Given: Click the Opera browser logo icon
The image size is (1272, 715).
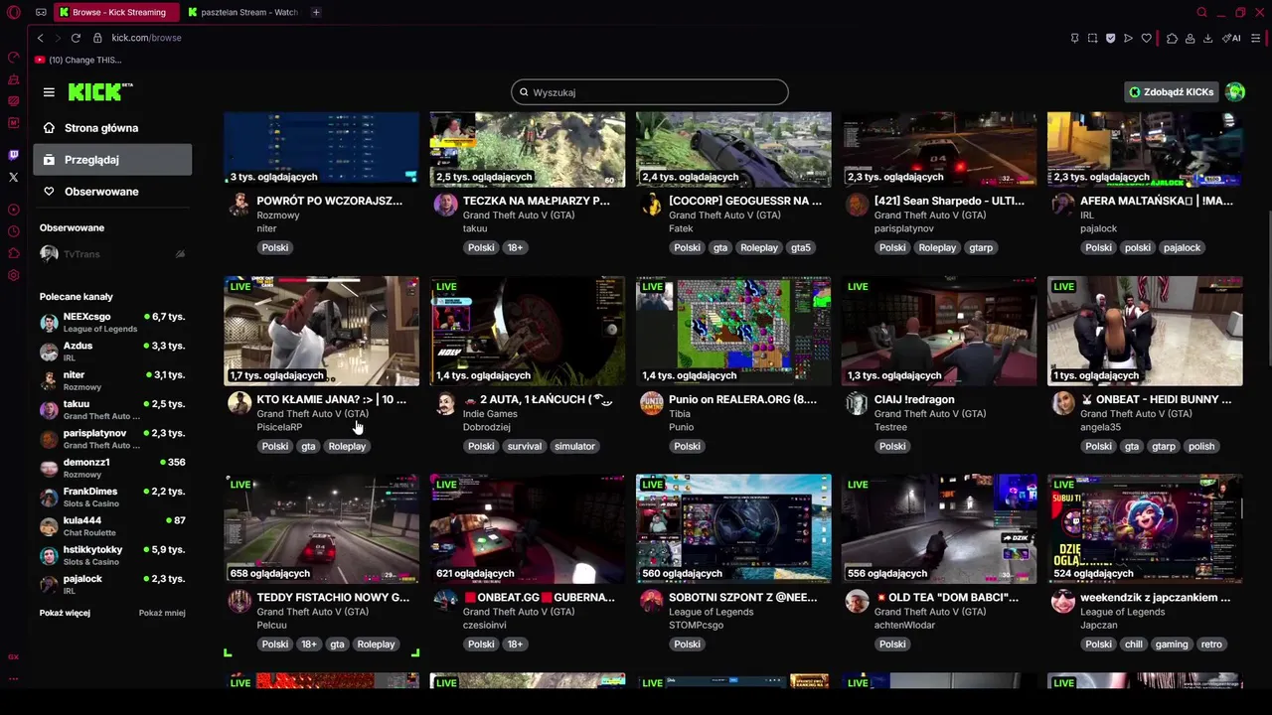Looking at the screenshot, I should tap(13, 13).
